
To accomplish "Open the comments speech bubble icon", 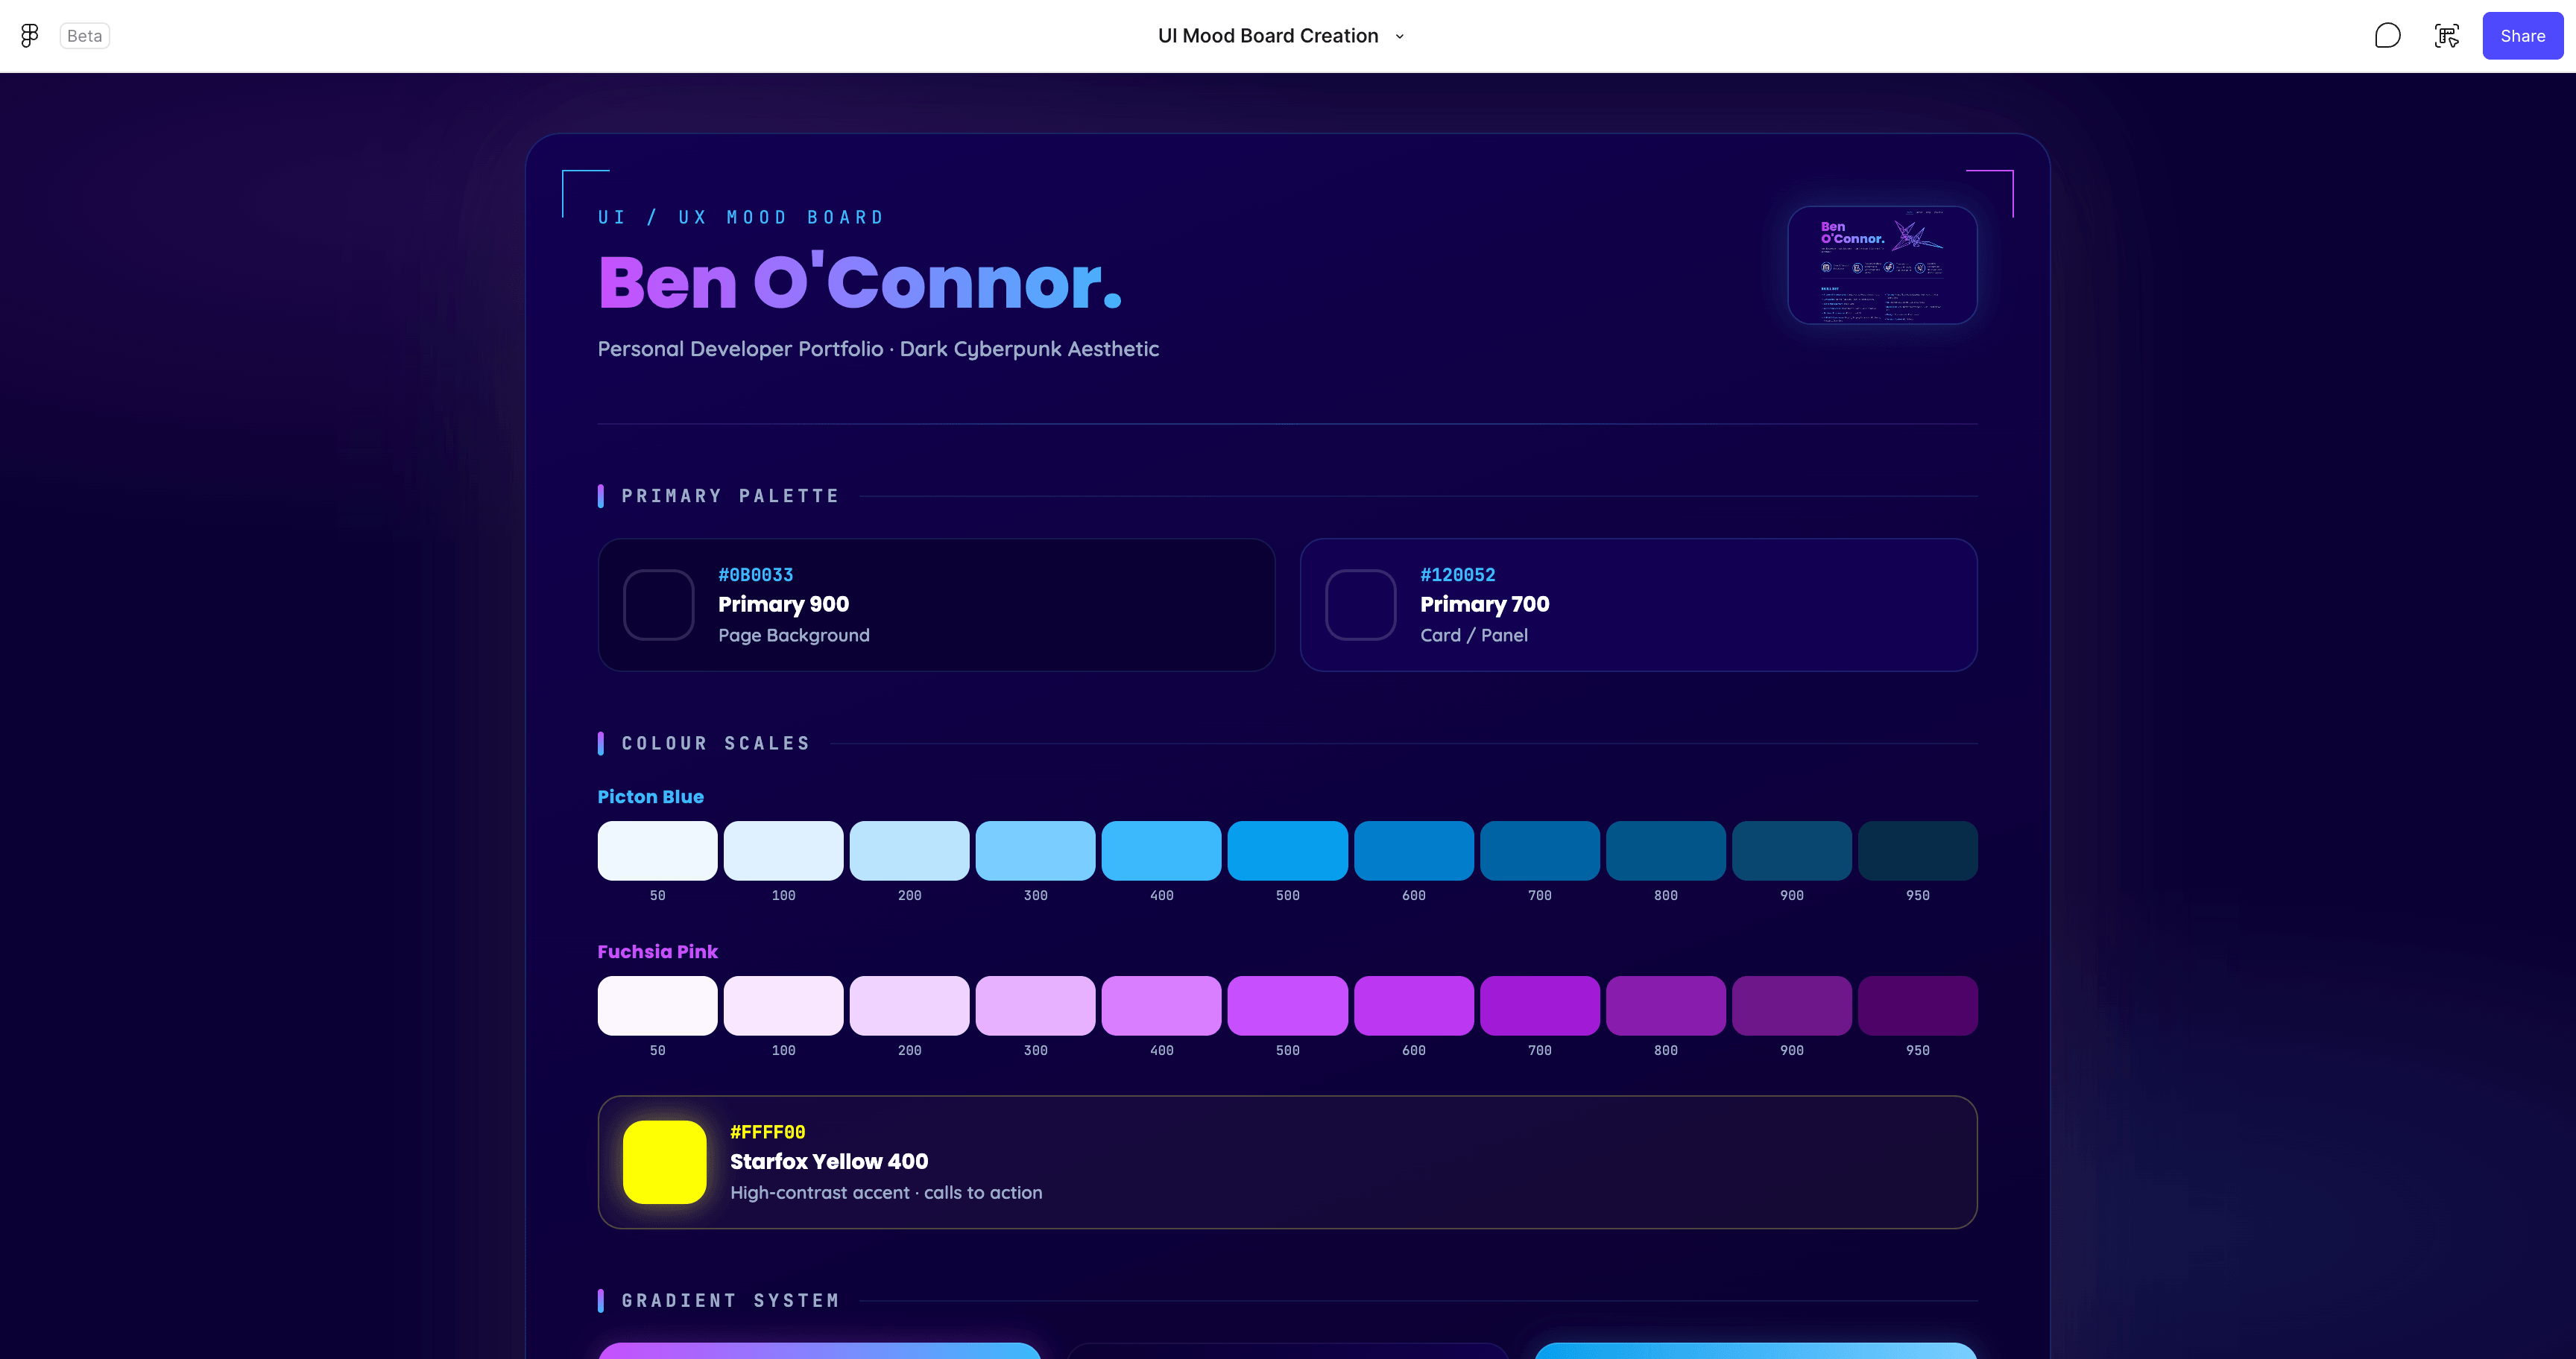I will click(x=2387, y=36).
